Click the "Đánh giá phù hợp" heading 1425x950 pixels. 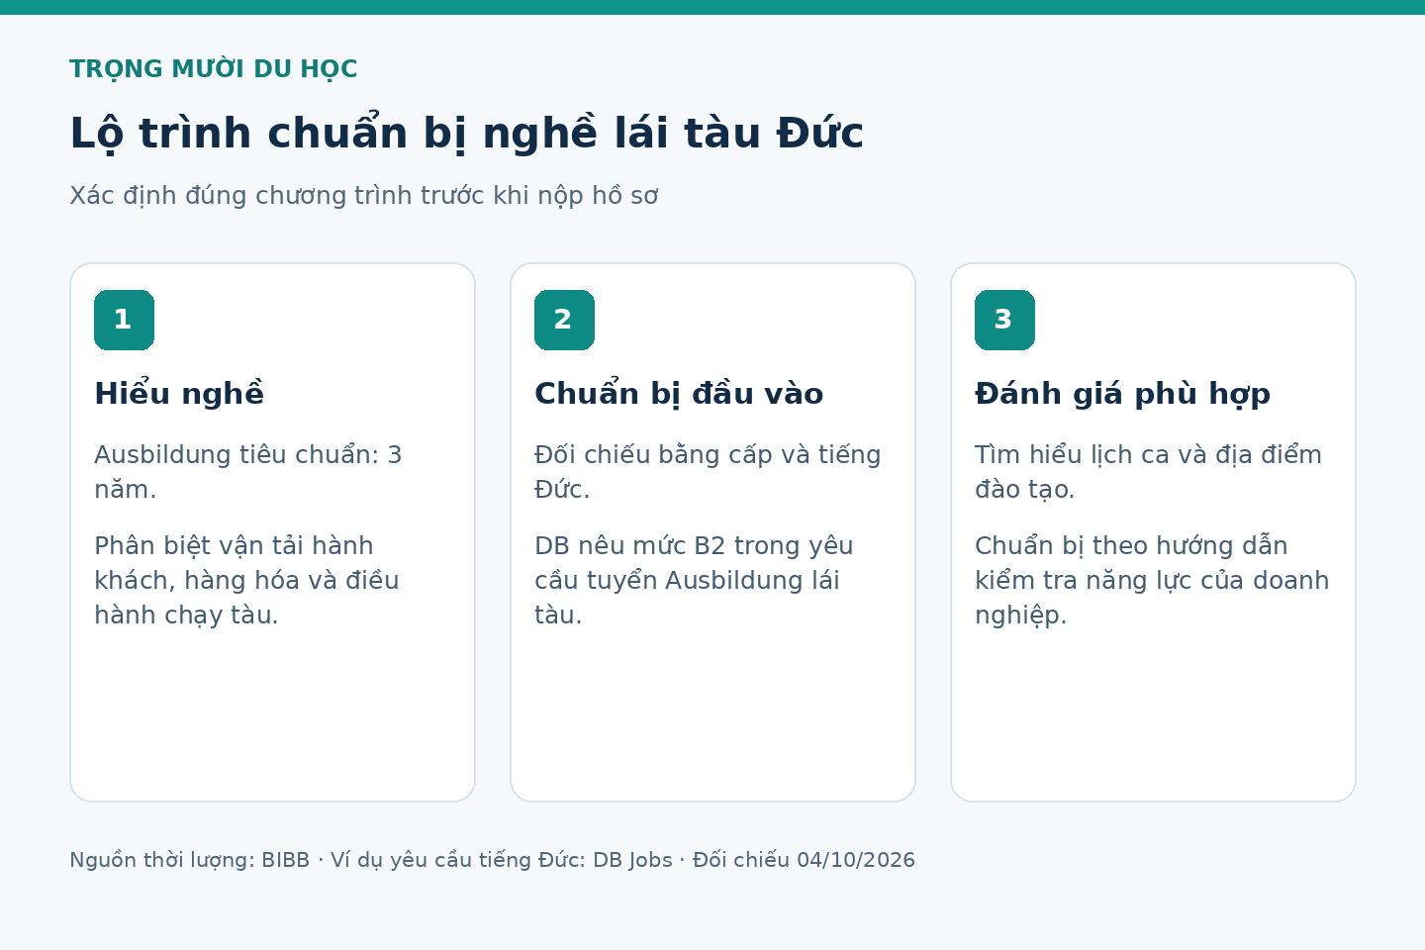(1122, 394)
